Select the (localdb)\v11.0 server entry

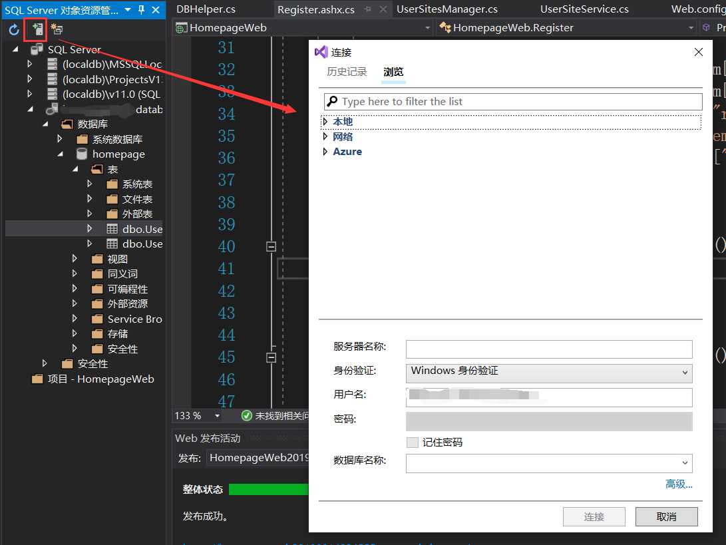(111, 94)
